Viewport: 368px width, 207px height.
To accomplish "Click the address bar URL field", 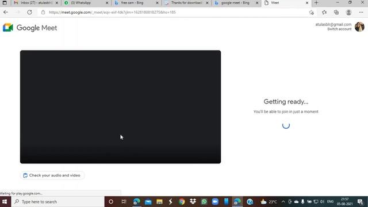I will point(174,12).
